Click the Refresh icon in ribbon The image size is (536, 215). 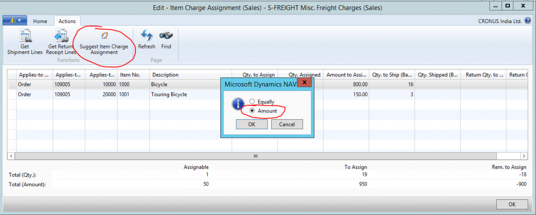coord(147,36)
